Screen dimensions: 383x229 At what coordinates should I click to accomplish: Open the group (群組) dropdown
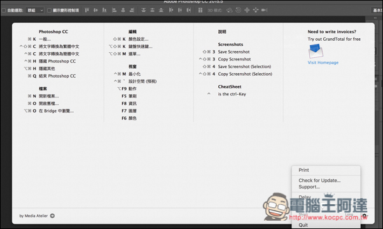tap(35, 10)
